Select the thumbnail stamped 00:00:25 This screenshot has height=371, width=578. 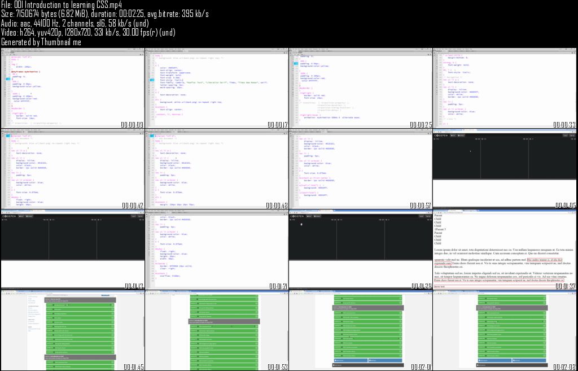[x=361, y=88]
